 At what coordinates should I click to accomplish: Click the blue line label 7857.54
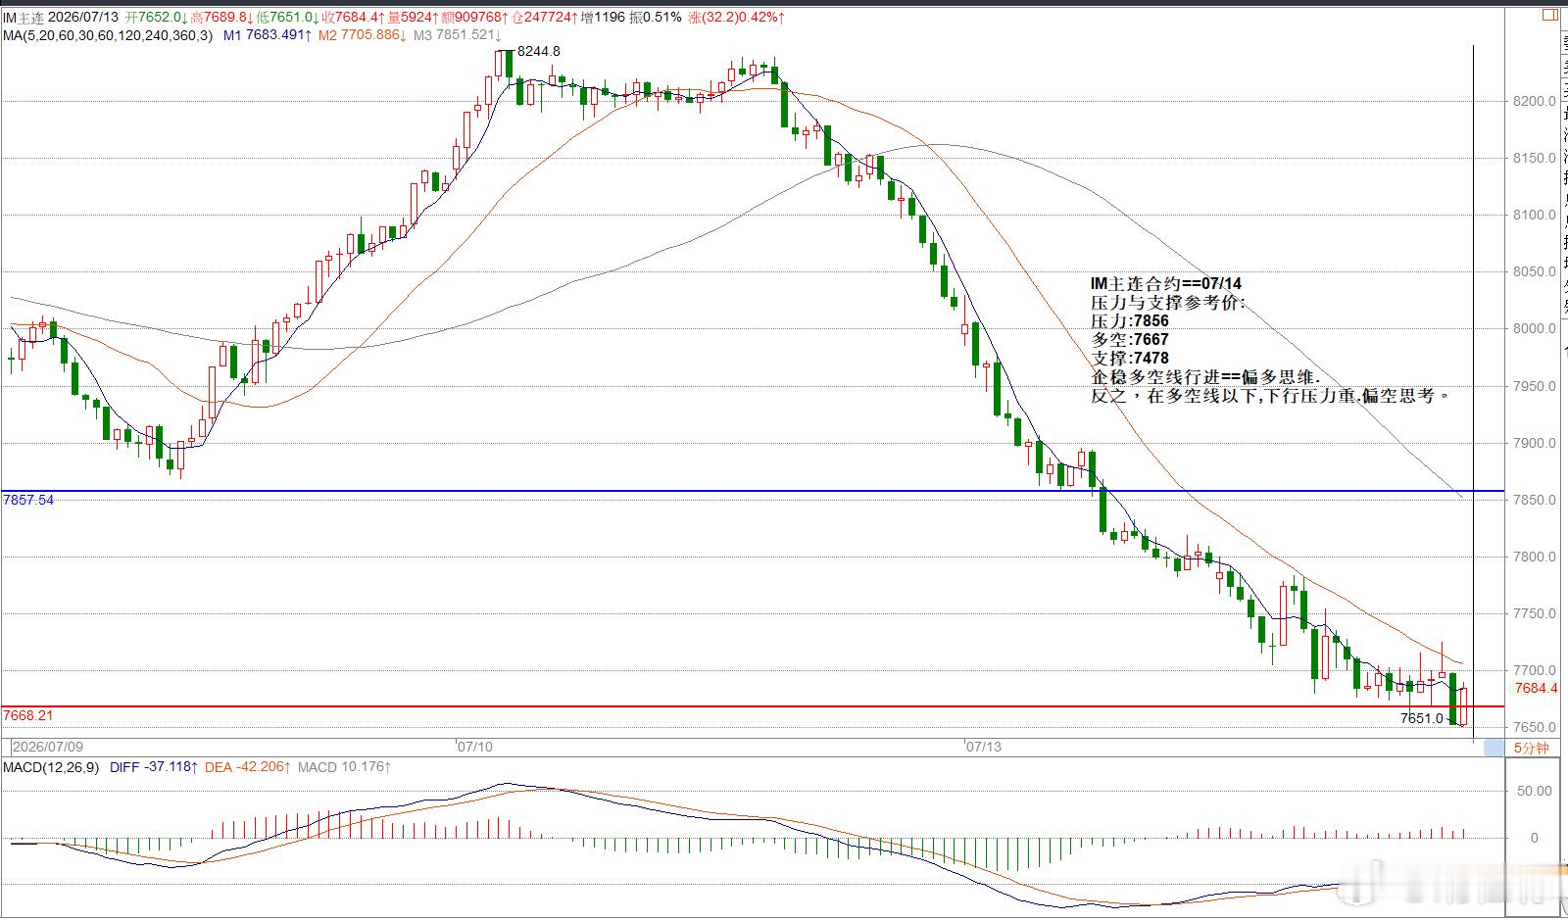pos(28,500)
